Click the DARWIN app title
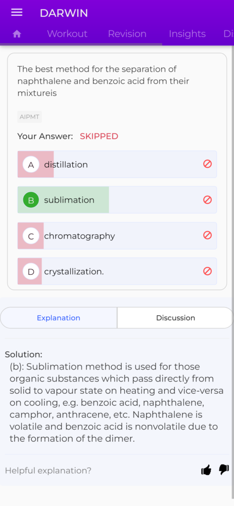The width and height of the screenshot is (234, 506). pos(64,13)
